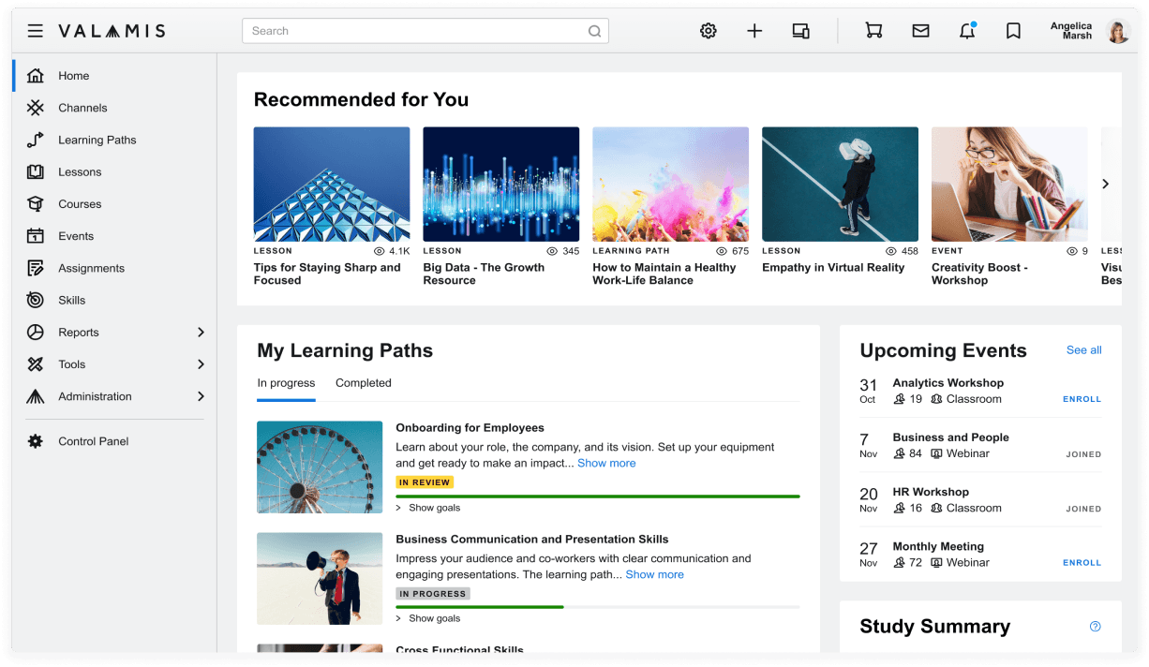Open Lessons menu label
The image size is (1149, 667).
point(80,172)
